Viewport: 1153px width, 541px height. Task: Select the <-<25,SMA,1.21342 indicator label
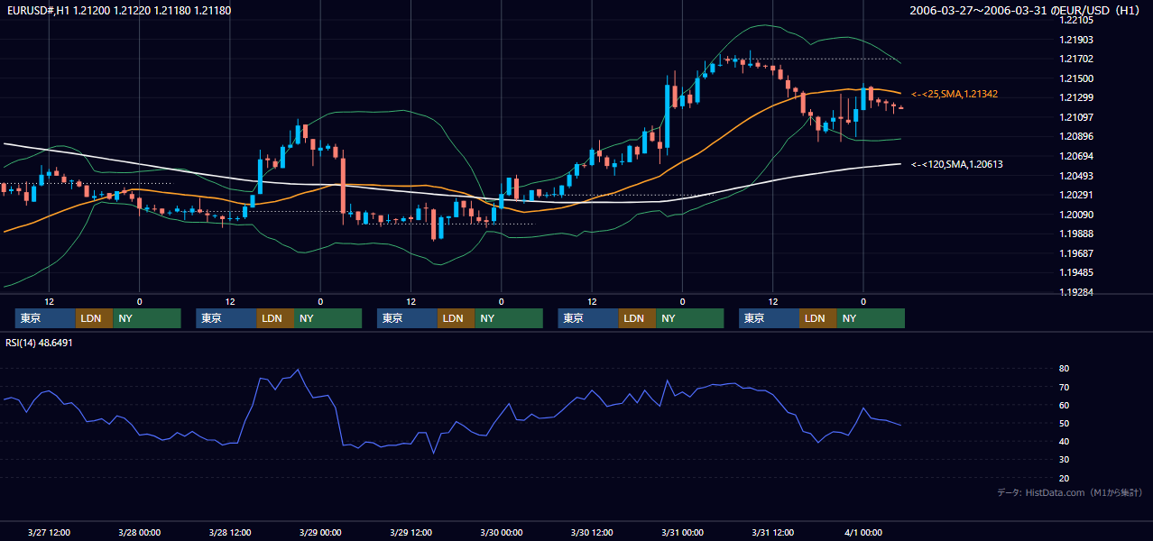(955, 94)
